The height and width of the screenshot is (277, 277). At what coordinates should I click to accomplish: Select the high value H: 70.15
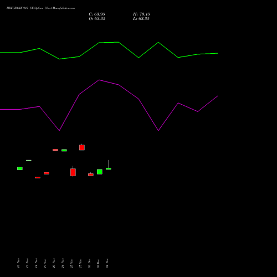[x=141, y=14]
